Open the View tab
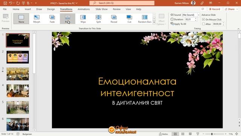The height and width of the screenshot is (136, 241). click(128, 9)
